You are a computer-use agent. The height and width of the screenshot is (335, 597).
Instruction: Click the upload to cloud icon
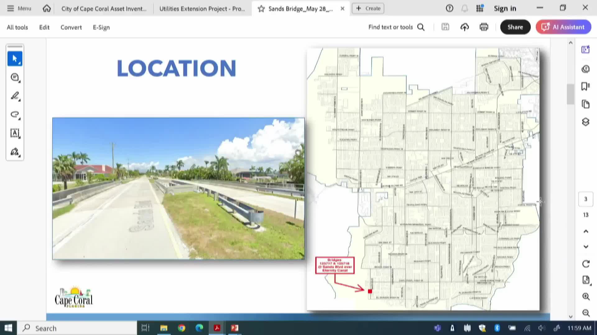465,27
